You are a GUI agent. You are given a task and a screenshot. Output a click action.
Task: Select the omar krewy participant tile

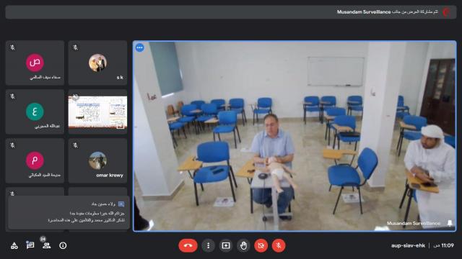(98, 160)
